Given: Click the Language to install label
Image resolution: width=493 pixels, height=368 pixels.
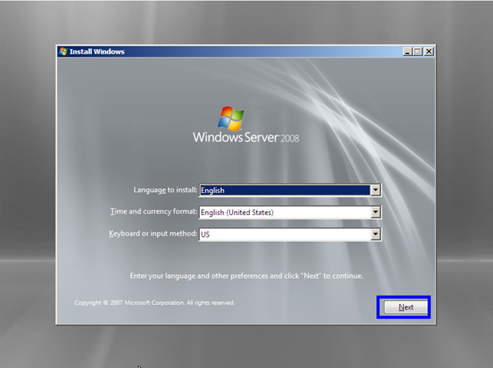Looking at the screenshot, I should tap(165, 190).
